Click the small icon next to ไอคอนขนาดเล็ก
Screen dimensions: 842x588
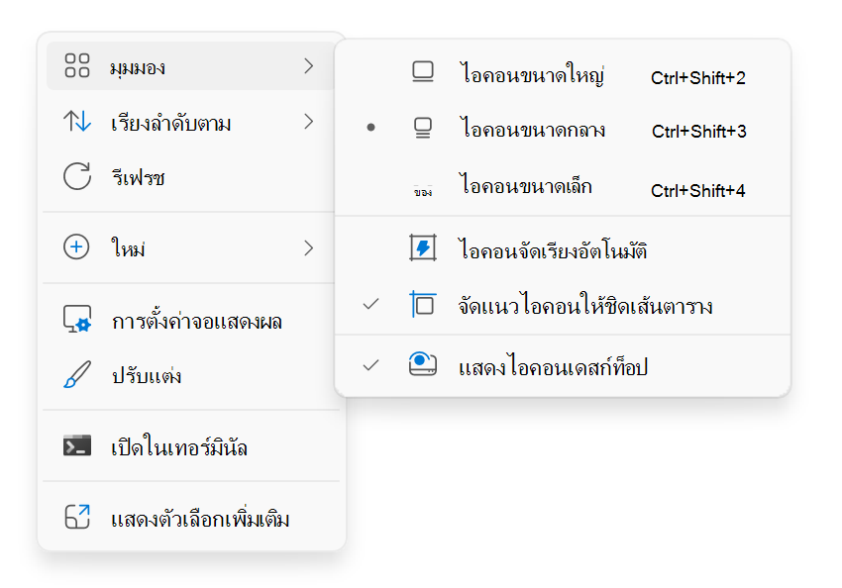pyautogui.click(x=423, y=191)
